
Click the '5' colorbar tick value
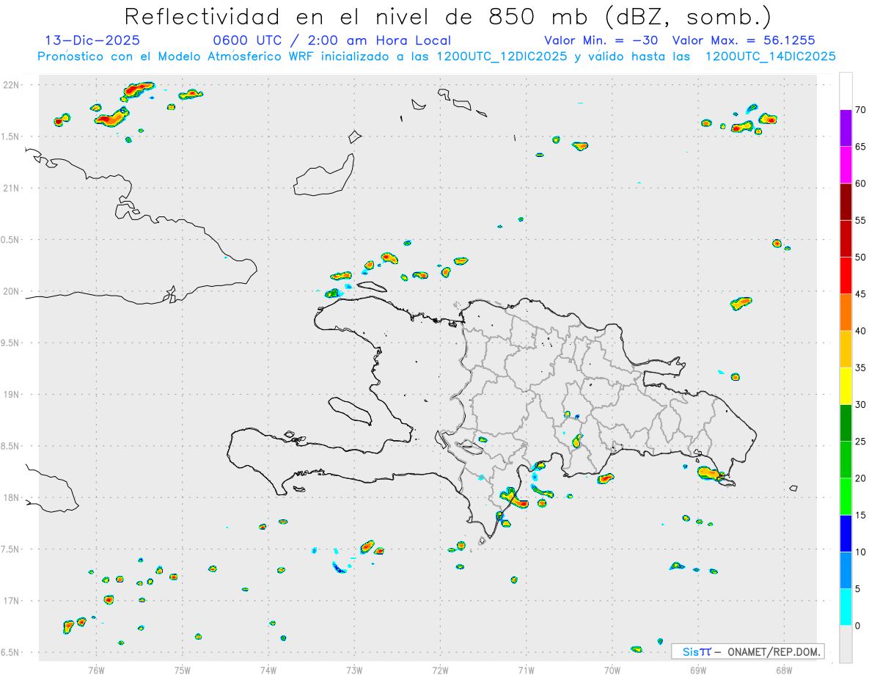pyautogui.click(x=857, y=588)
